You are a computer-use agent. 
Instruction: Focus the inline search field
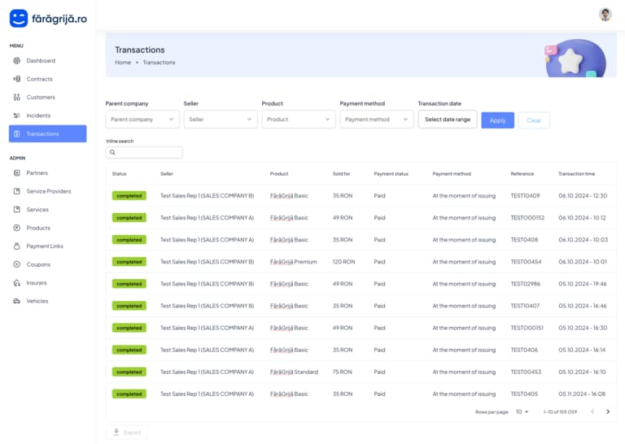144,153
